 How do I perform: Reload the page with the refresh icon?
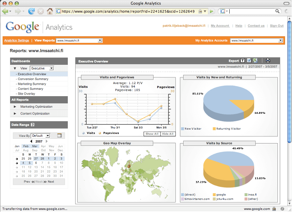click(x=31, y=11)
